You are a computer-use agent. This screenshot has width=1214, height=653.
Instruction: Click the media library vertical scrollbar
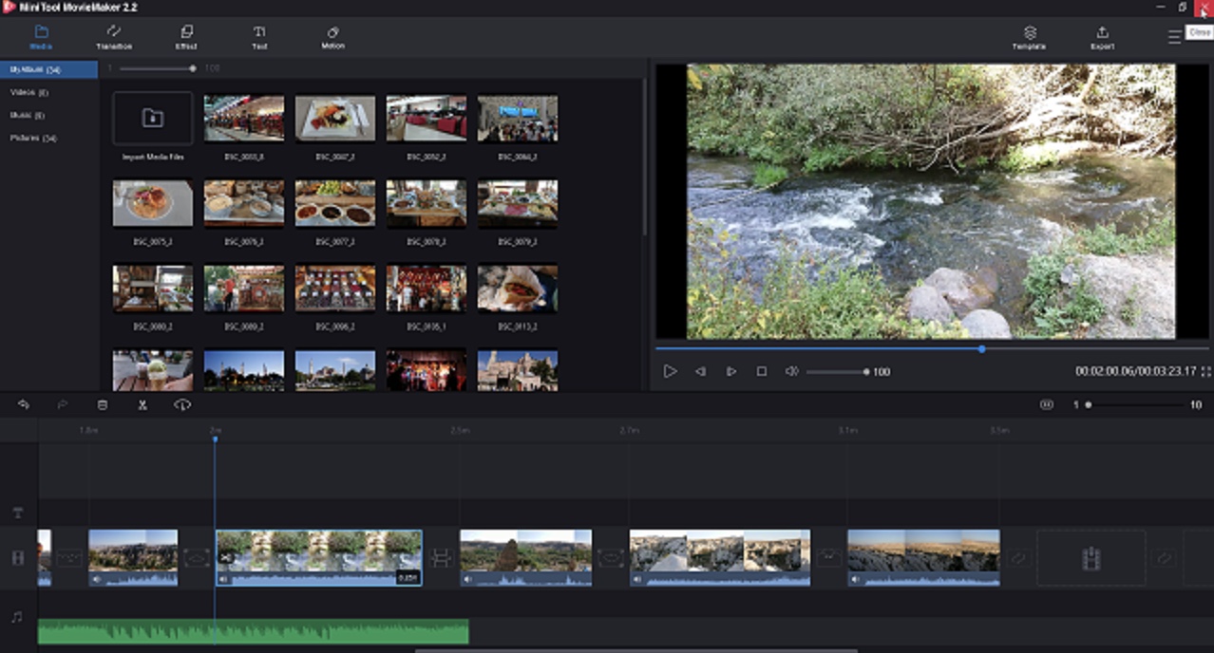pyautogui.click(x=644, y=157)
